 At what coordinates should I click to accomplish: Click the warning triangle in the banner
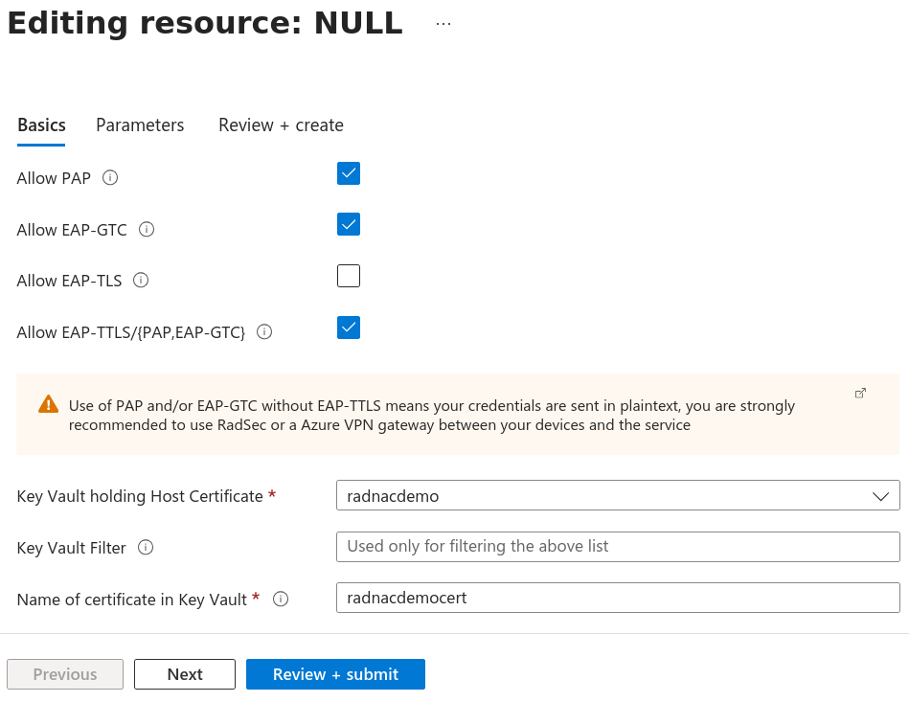[48, 404]
